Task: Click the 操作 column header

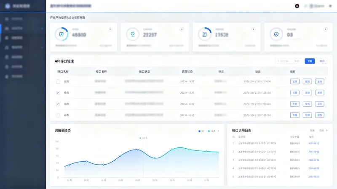Action: pos(293,71)
